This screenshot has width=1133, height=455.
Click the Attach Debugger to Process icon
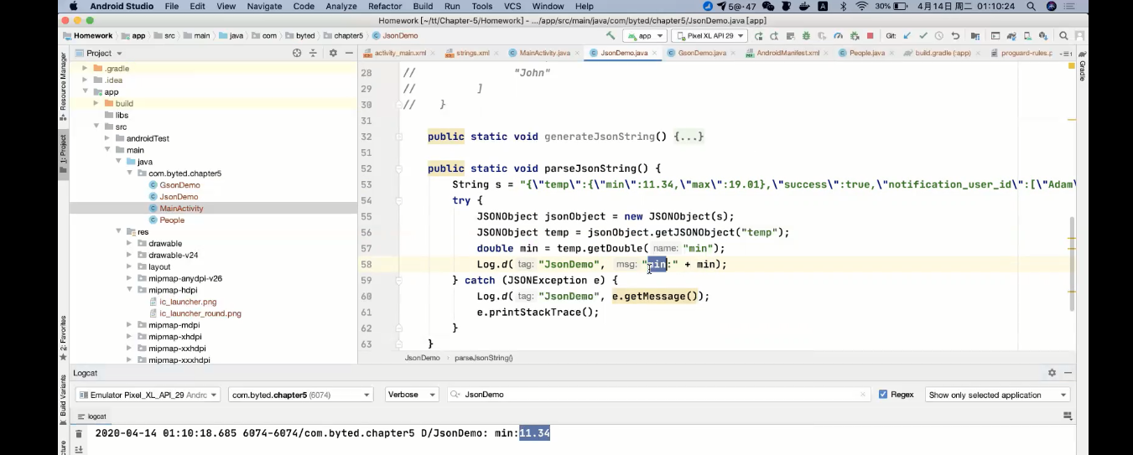tap(854, 36)
